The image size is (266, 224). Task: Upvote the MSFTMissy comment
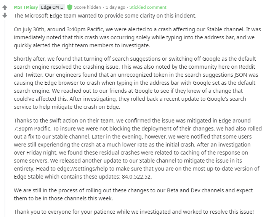pos(5,7)
